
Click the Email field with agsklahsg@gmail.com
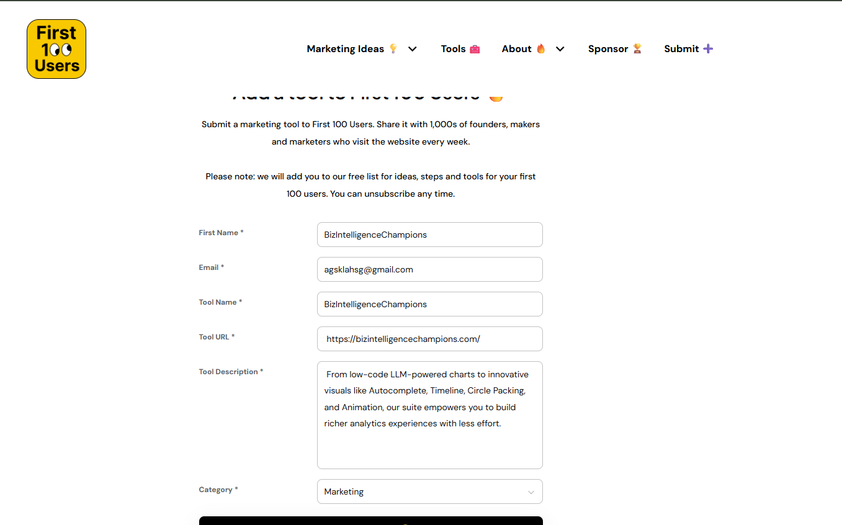429,269
